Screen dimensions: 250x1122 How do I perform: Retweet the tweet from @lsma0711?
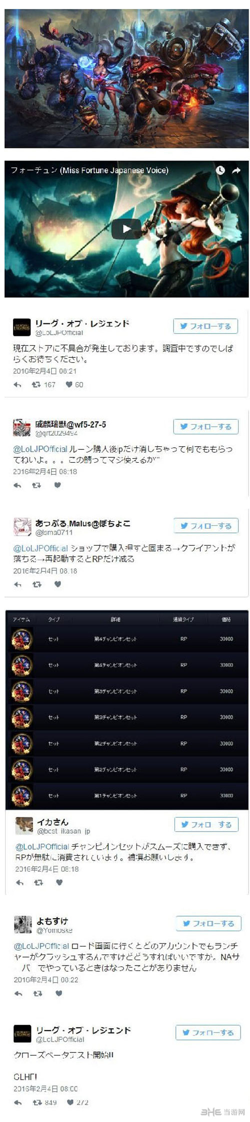[36, 584]
